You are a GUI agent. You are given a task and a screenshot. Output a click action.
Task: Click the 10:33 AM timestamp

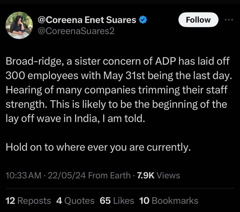[x=23, y=175]
